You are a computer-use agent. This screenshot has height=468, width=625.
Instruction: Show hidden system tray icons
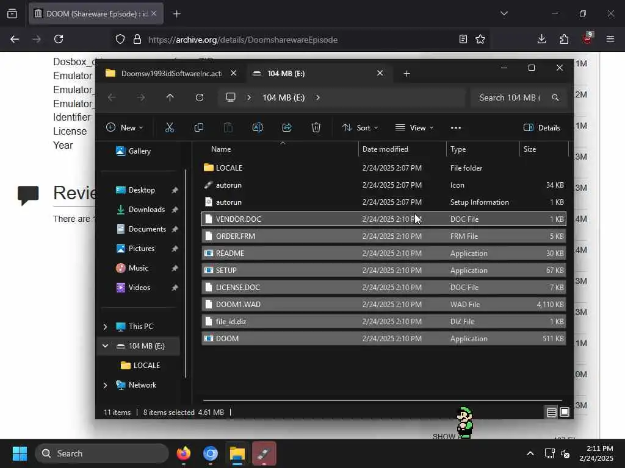530,453
